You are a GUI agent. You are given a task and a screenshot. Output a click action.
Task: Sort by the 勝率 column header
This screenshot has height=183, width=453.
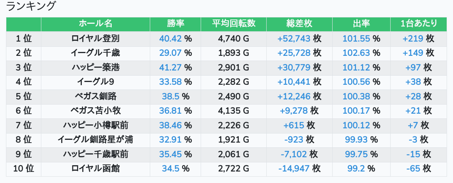point(175,24)
